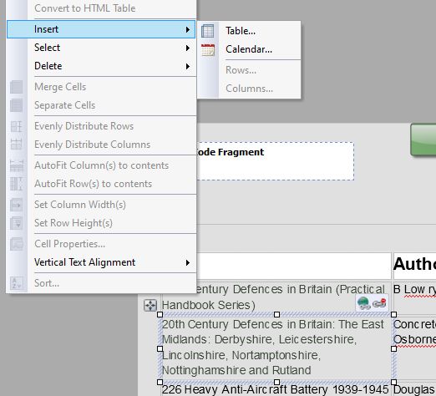Expand the Delete submenu arrow
Viewport: 436px width, 396px height.
[x=188, y=66]
